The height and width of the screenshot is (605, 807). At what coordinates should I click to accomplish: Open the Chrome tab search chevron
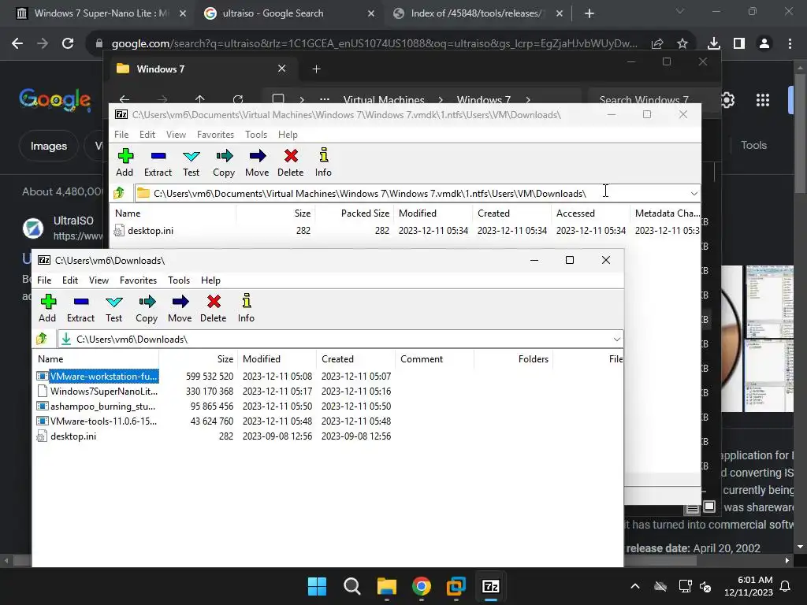pos(680,11)
